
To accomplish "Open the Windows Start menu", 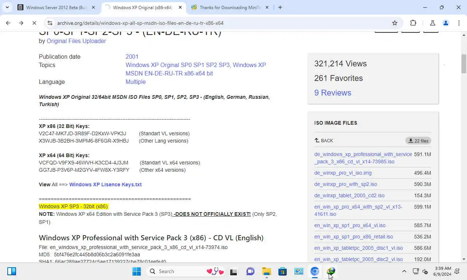I will coord(136,271).
